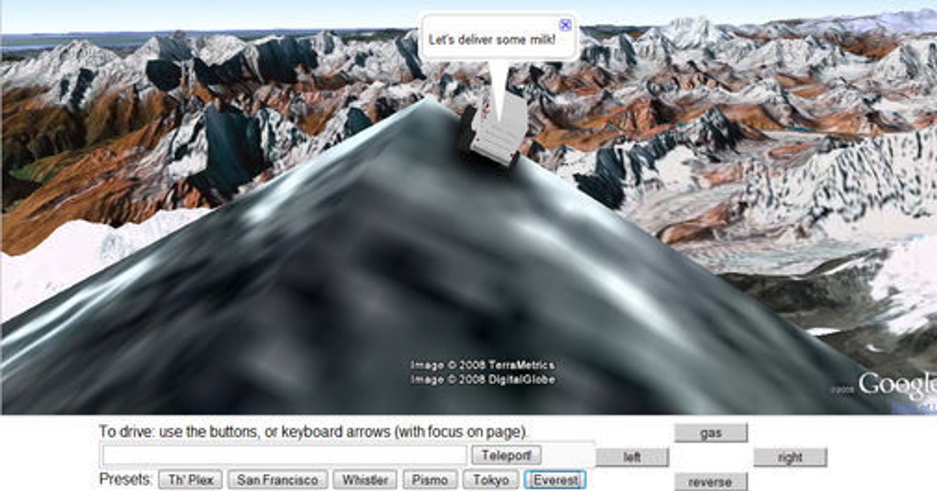The image size is (937, 491).
Task: Click the 'To drive' instruction text
Action: coord(313,431)
